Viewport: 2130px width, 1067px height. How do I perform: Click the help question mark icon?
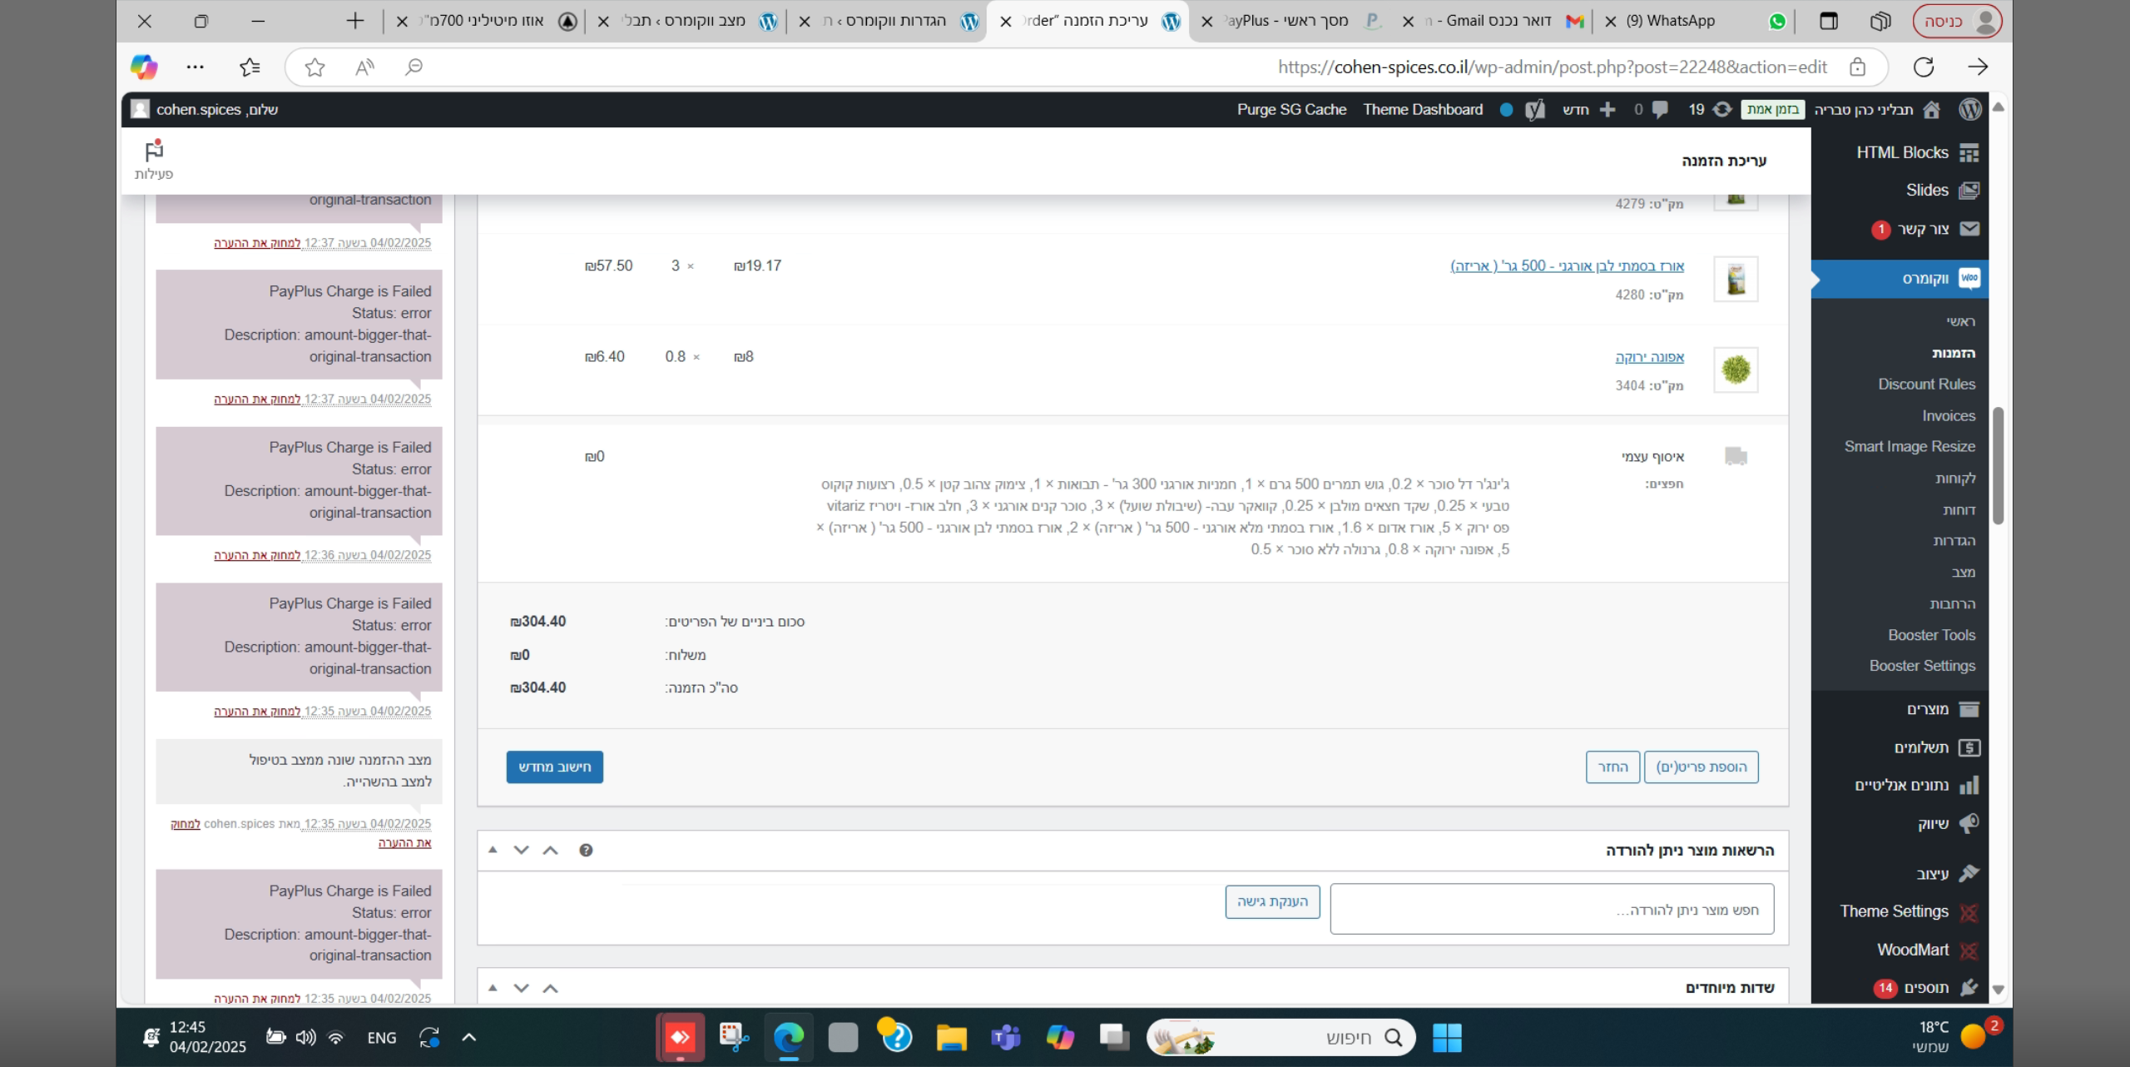(x=586, y=850)
